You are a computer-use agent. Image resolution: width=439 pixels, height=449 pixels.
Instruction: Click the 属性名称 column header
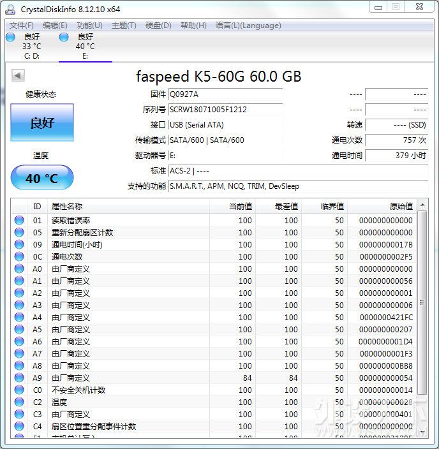pyautogui.click(x=128, y=206)
